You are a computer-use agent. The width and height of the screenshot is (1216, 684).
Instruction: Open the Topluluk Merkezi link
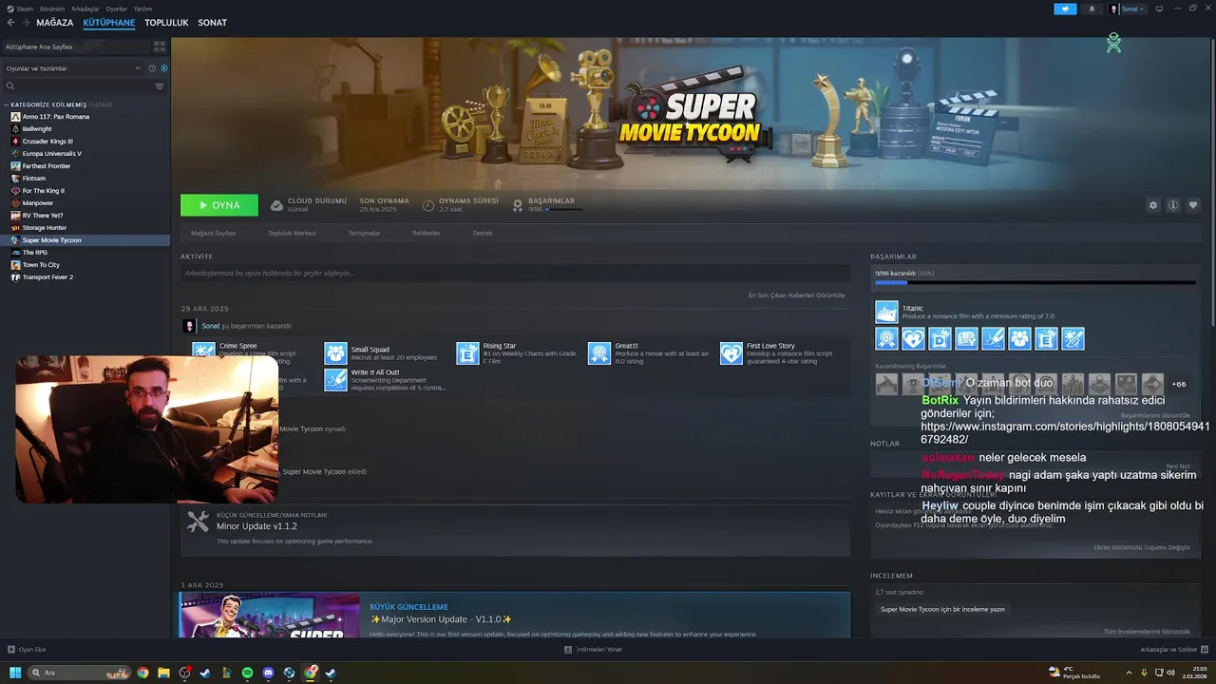(x=292, y=233)
